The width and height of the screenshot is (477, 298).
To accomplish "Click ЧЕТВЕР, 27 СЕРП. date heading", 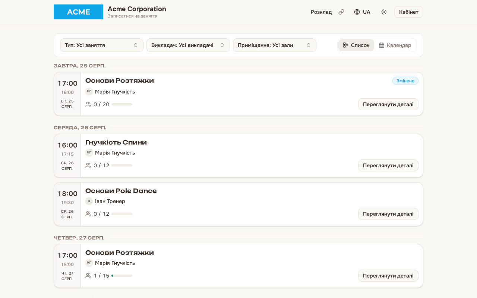I will (x=79, y=238).
